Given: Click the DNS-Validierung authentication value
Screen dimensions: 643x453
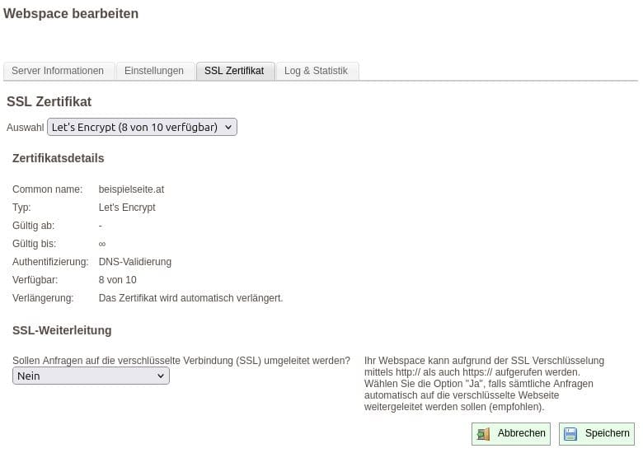Looking at the screenshot, I should pos(135,262).
